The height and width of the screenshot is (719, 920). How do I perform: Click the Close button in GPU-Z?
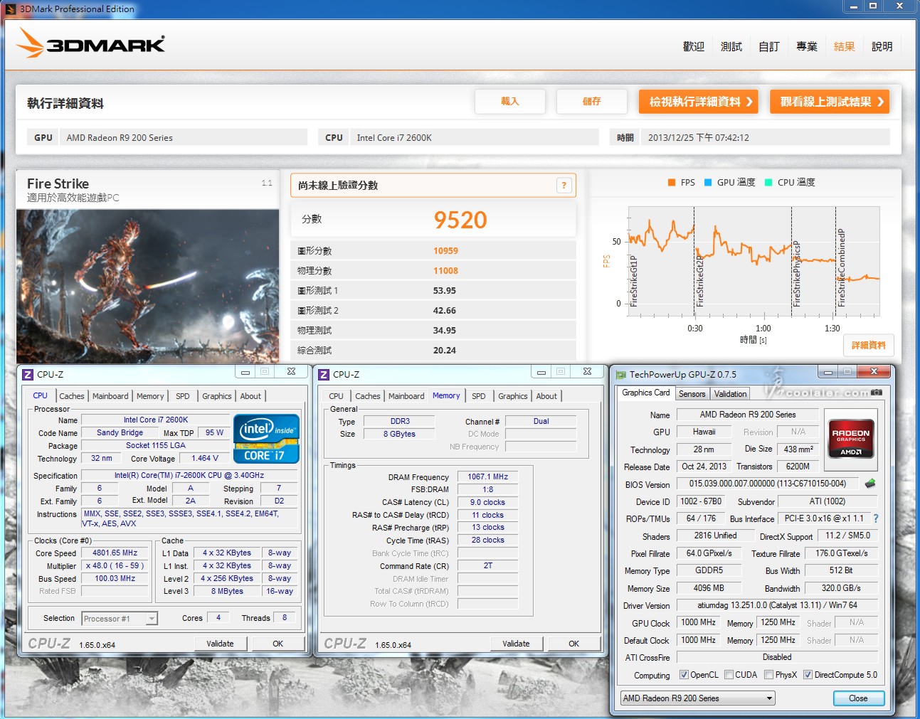[859, 698]
